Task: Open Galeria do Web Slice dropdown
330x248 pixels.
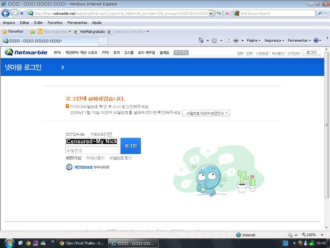Action: [x=128, y=32]
